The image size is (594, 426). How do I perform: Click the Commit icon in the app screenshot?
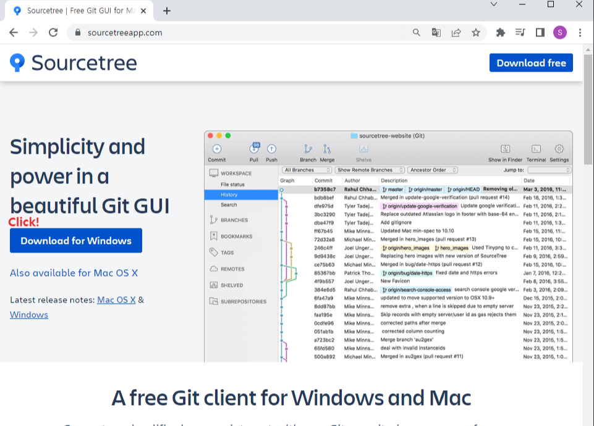[x=217, y=149]
